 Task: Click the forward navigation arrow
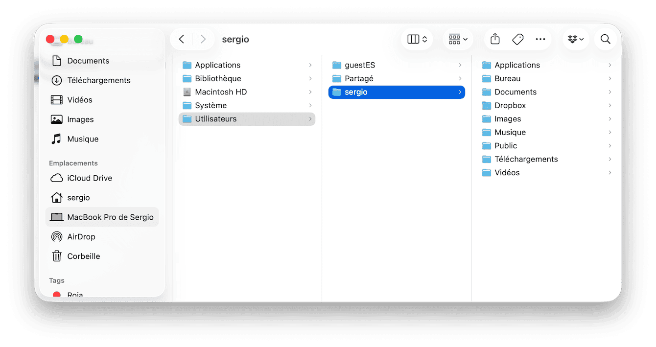(x=203, y=39)
